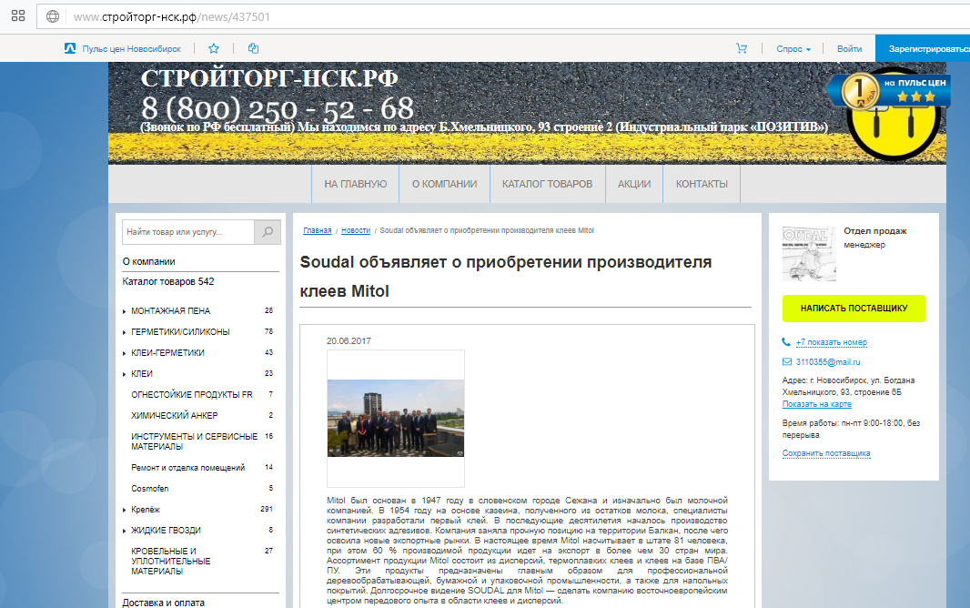Select the ОГНЕСТОЙКИЕ ПРОДУКТЫ FR category
970x608 pixels.
tap(192, 395)
